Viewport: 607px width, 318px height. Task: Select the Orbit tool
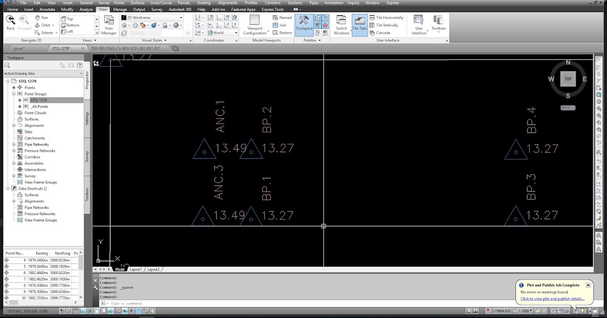45,25
